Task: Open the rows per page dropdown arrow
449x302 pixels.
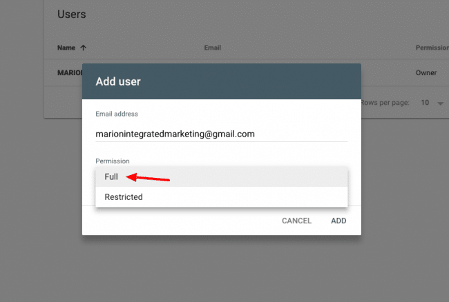Action: pyautogui.click(x=441, y=103)
